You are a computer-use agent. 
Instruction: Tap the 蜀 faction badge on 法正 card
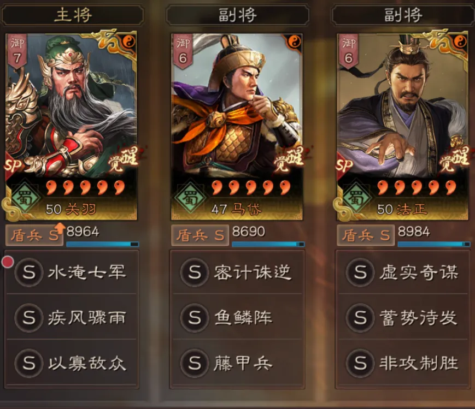357,197
